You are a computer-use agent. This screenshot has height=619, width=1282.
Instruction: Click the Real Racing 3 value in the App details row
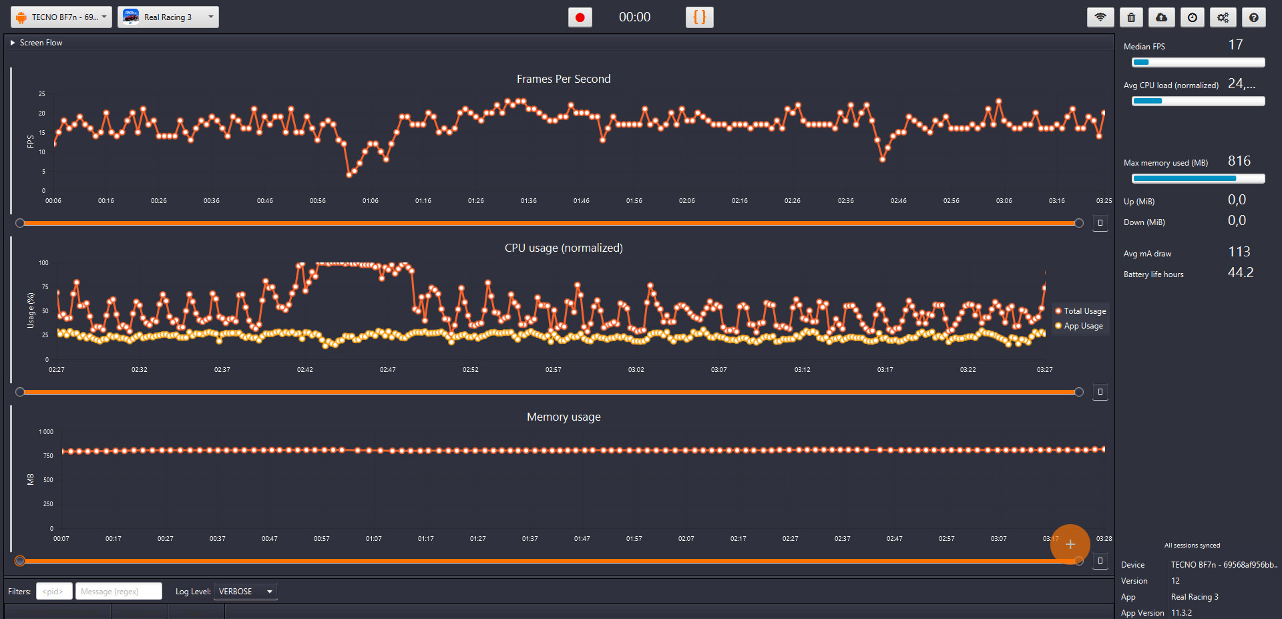pyautogui.click(x=1195, y=597)
